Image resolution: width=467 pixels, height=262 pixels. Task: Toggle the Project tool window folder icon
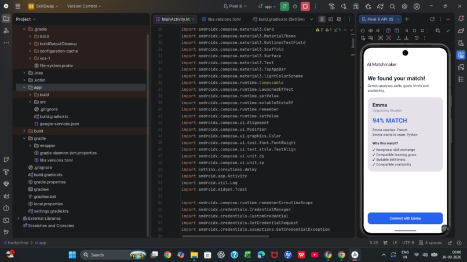pyautogui.click(x=6, y=19)
